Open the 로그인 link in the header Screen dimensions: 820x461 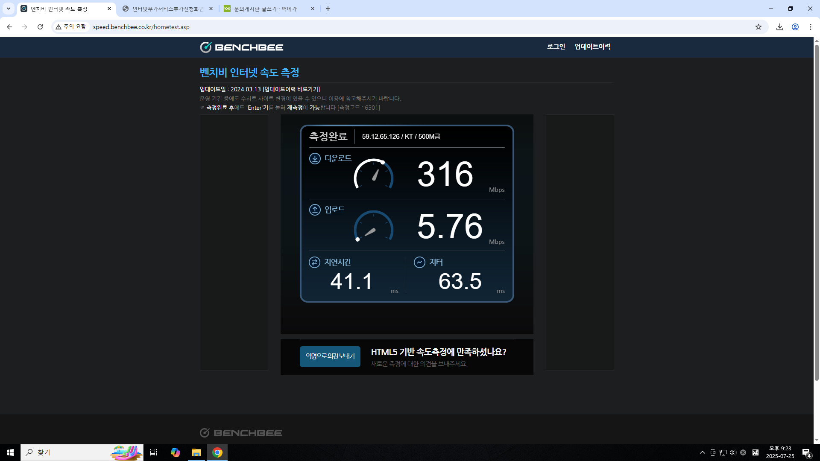(556, 47)
